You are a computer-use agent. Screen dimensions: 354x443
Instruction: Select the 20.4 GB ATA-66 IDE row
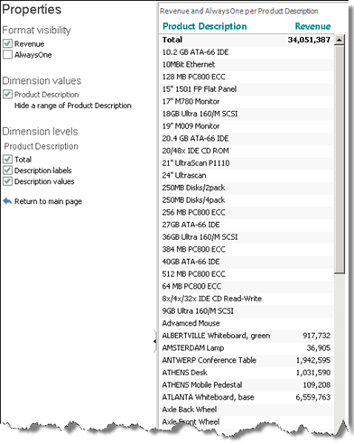pos(247,139)
